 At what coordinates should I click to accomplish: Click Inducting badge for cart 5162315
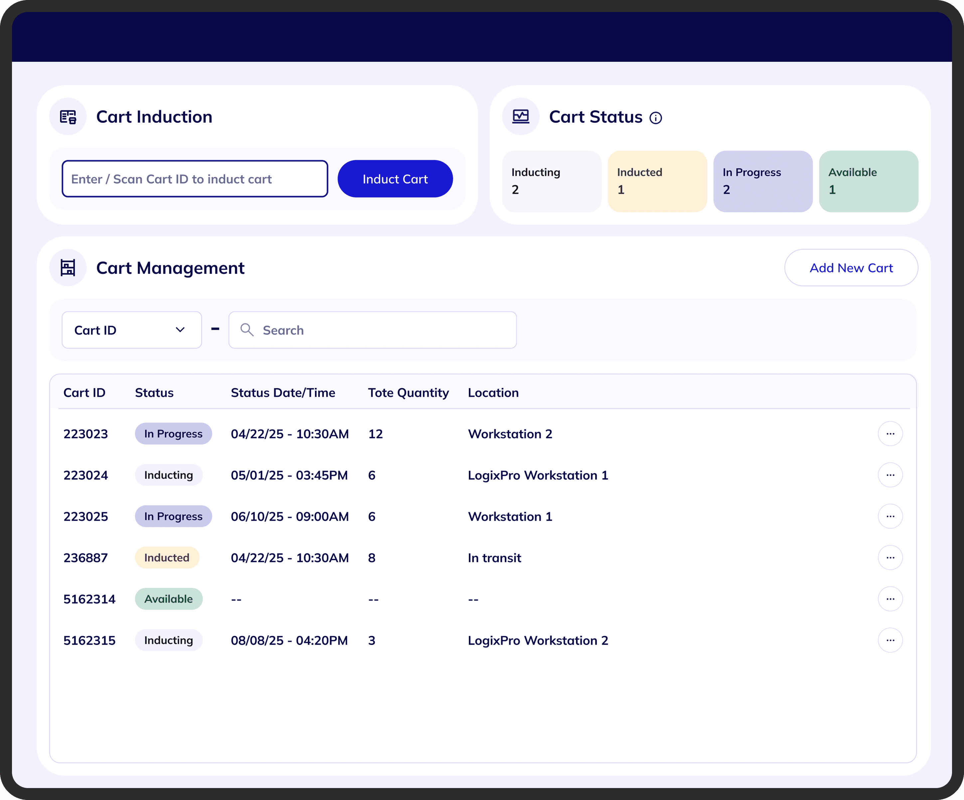pyautogui.click(x=168, y=640)
